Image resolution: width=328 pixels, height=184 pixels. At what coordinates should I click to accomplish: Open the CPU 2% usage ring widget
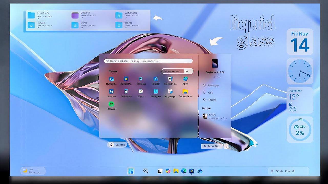300,130
